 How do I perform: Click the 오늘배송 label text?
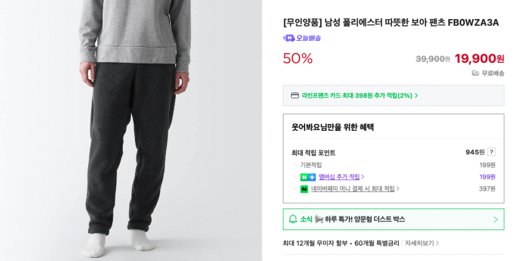tap(308, 38)
